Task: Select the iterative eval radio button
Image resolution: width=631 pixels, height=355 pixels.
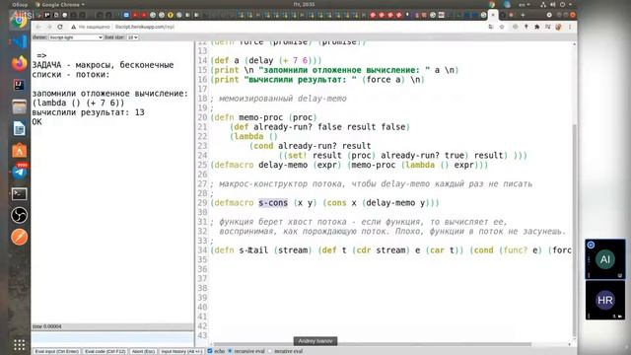Action: 269,351
